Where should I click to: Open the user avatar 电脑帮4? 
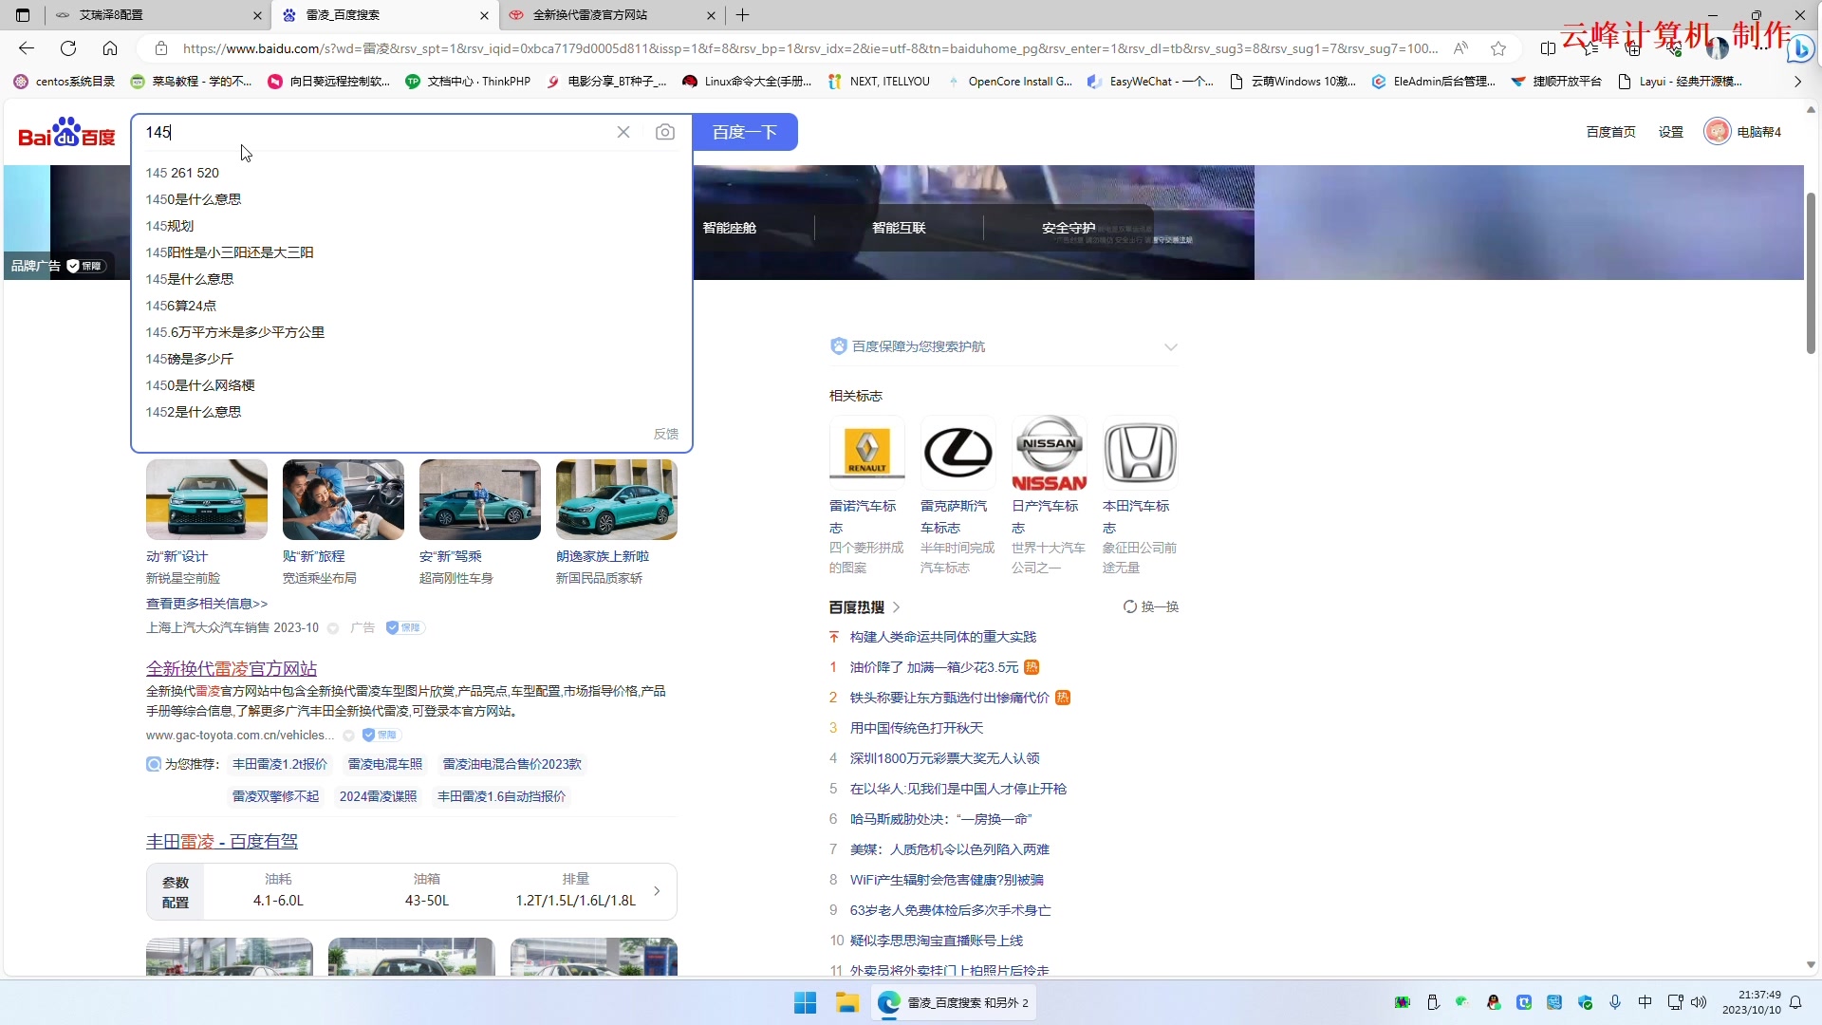coord(1743,132)
